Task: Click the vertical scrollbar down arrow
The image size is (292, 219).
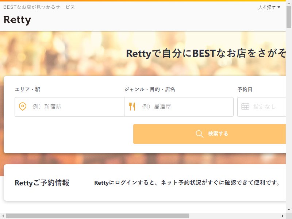Action: (x=289, y=210)
